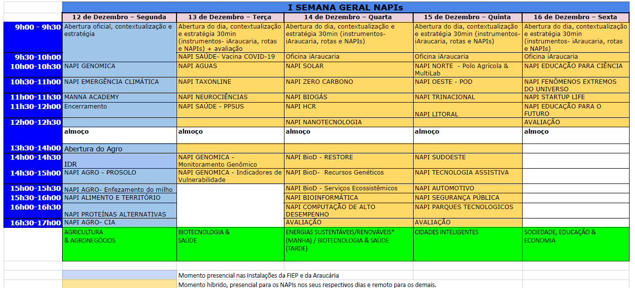Select the 'NAPI PROTEÍNAS ALTERNATIVAS' cell
This screenshot has width=635, height=288.
tap(120, 211)
